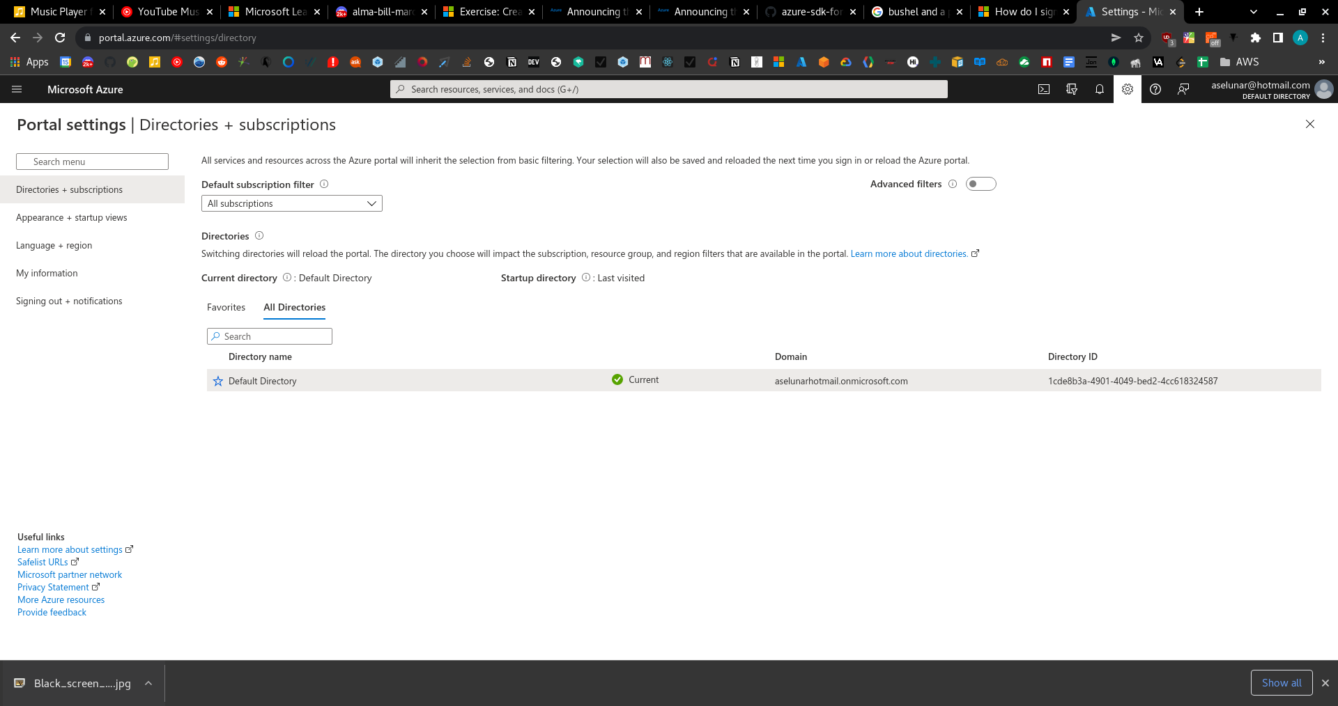Open a new browser tab
This screenshot has width=1338, height=706.
(x=1199, y=12)
